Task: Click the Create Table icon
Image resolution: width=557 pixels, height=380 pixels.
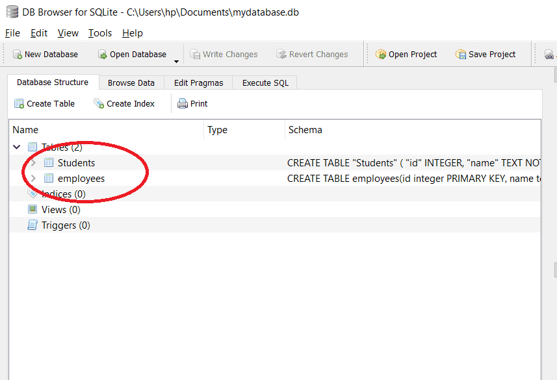Action: pyautogui.click(x=19, y=104)
